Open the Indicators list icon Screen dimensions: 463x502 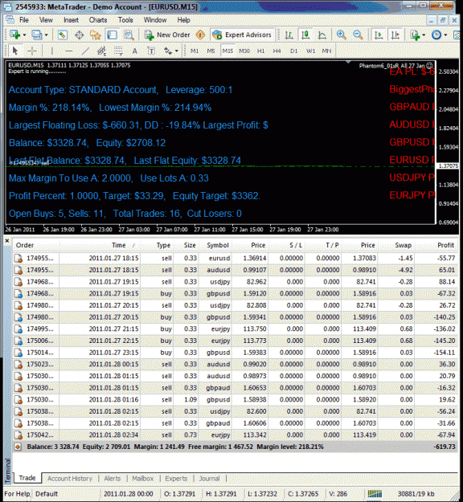416,35
